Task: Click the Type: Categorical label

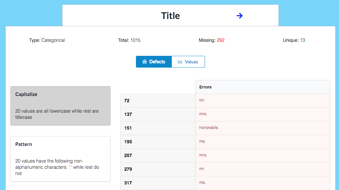Action: click(47, 40)
